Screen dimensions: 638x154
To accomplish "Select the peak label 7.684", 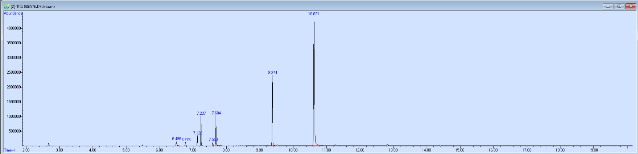I will point(216,113).
